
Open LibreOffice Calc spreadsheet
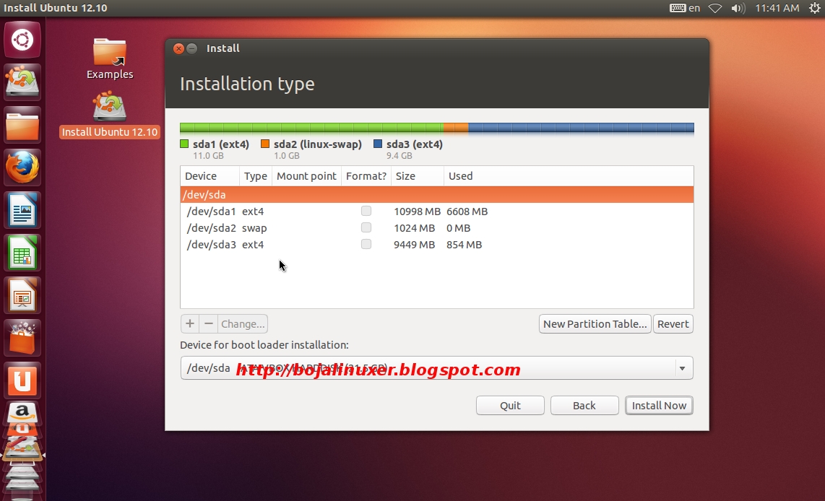coord(22,253)
